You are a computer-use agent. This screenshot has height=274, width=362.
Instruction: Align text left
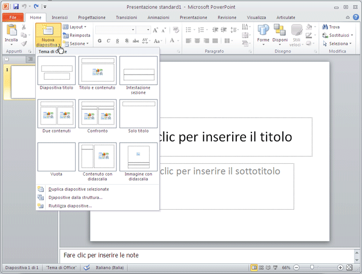[188, 41]
